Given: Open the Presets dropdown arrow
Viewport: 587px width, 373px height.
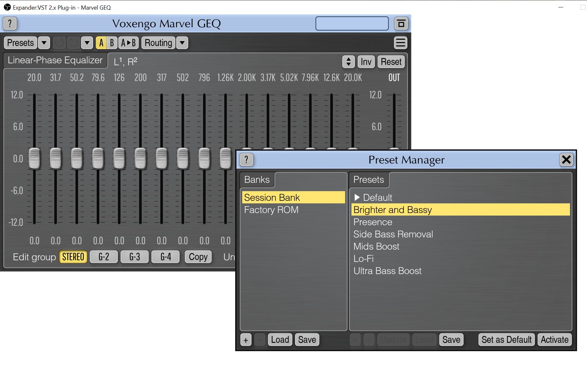Looking at the screenshot, I should click(x=44, y=43).
